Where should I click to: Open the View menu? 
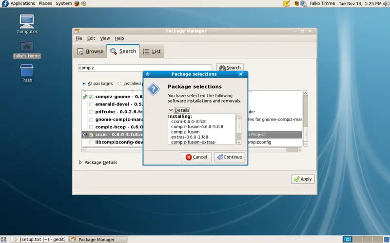click(105, 38)
